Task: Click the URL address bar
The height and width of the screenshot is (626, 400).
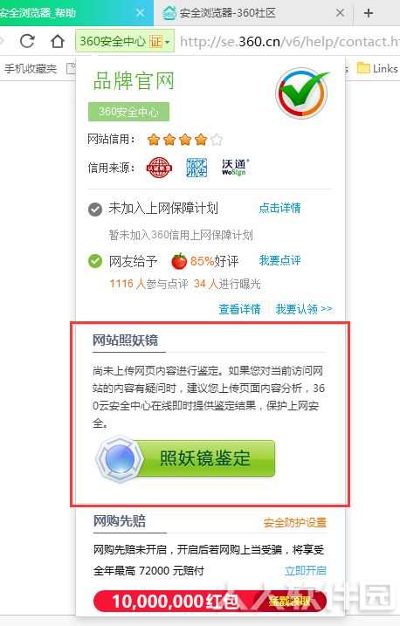Action: [x=289, y=41]
